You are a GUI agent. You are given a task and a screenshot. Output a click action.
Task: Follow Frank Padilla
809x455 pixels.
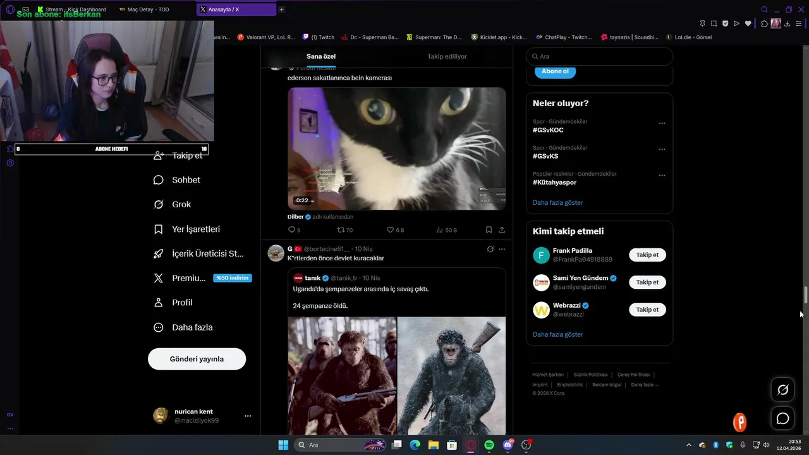(x=647, y=255)
